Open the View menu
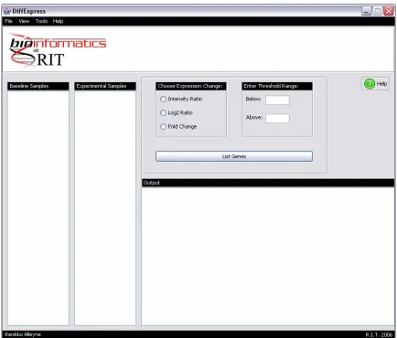The image size is (397, 338). (x=24, y=21)
